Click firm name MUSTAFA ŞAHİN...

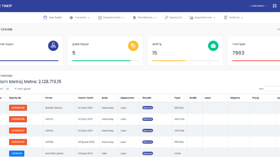coord(55,153)
